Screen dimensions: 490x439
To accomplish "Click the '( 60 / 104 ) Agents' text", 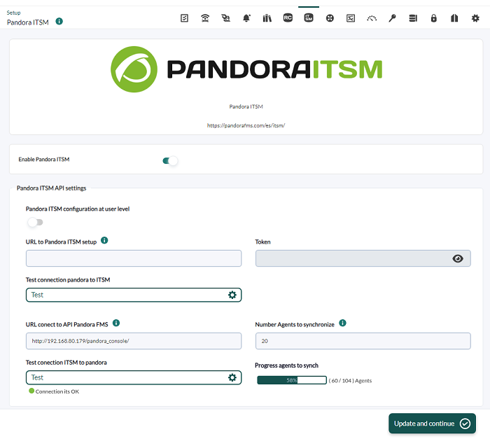I will tap(350, 380).
